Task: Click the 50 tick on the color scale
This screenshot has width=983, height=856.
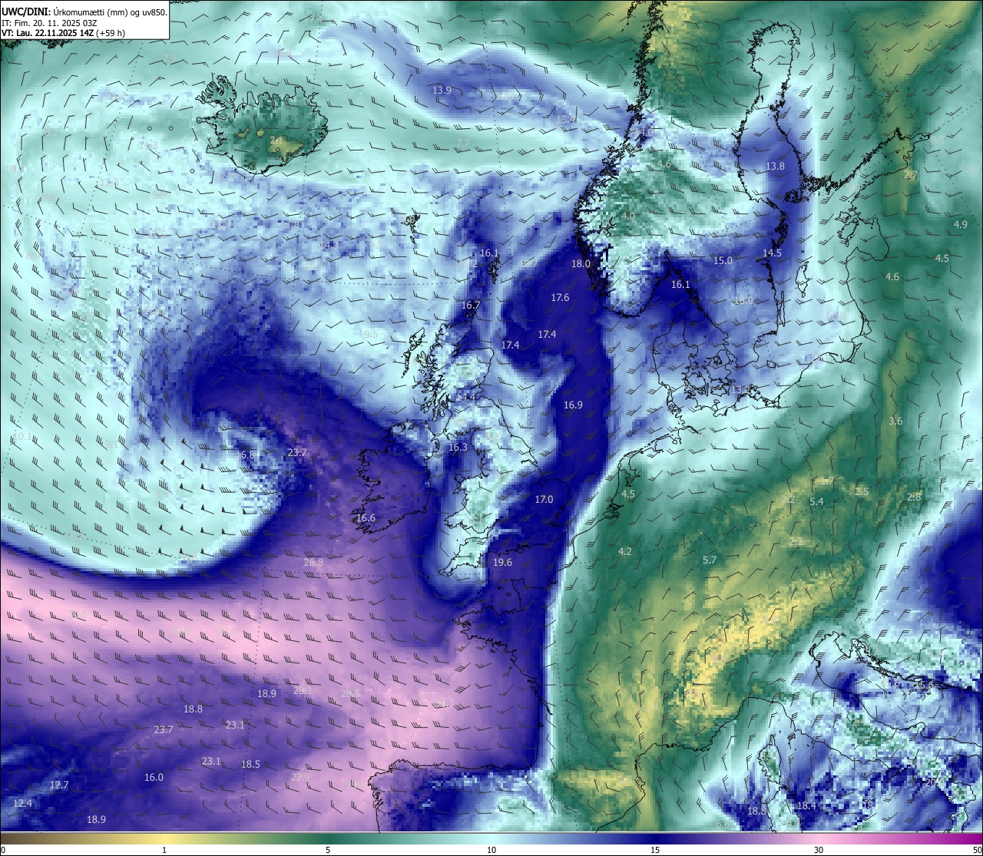Action: pos(977,850)
